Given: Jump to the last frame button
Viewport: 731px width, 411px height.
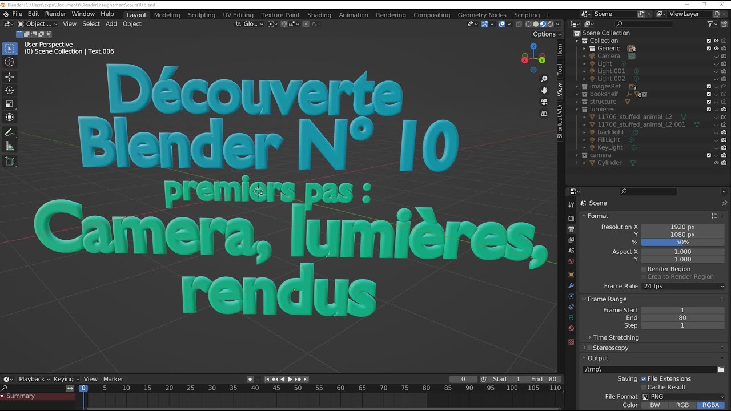Looking at the screenshot, I should coord(306,379).
